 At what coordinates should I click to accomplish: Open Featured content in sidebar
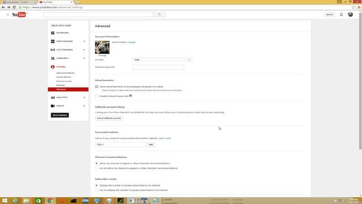coord(64,81)
